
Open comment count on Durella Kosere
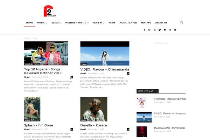(128, 129)
